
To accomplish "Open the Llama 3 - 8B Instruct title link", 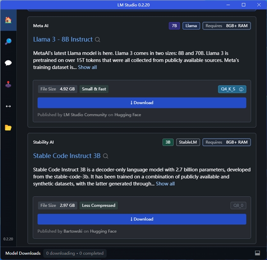I will pos(63,39).
